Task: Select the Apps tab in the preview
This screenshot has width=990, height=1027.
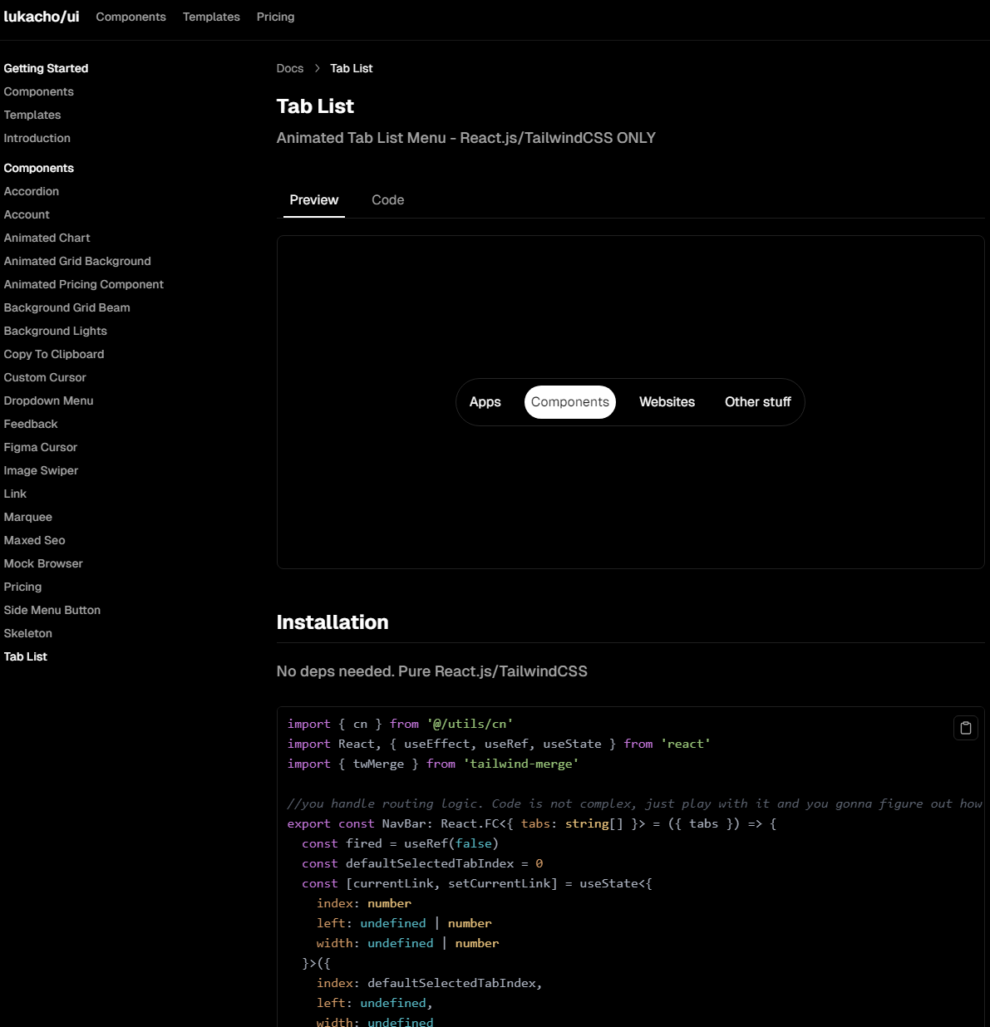Action: 485,402
